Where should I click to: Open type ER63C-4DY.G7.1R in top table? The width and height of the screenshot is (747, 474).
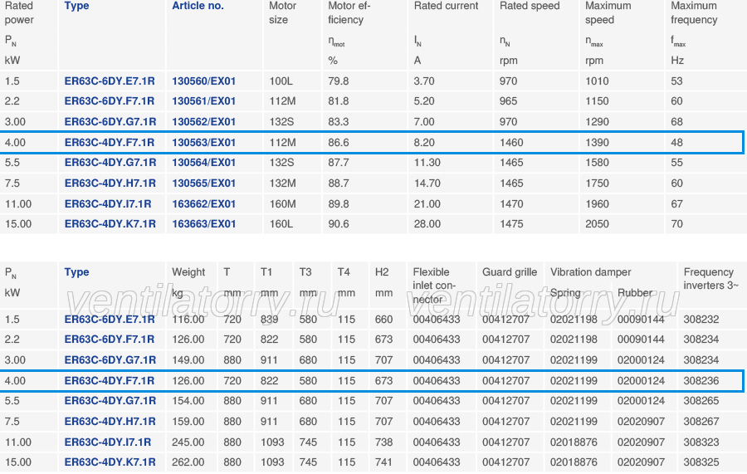tap(110, 163)
